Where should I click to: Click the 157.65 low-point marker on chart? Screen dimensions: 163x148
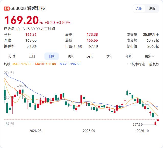(x=137, y=125)
